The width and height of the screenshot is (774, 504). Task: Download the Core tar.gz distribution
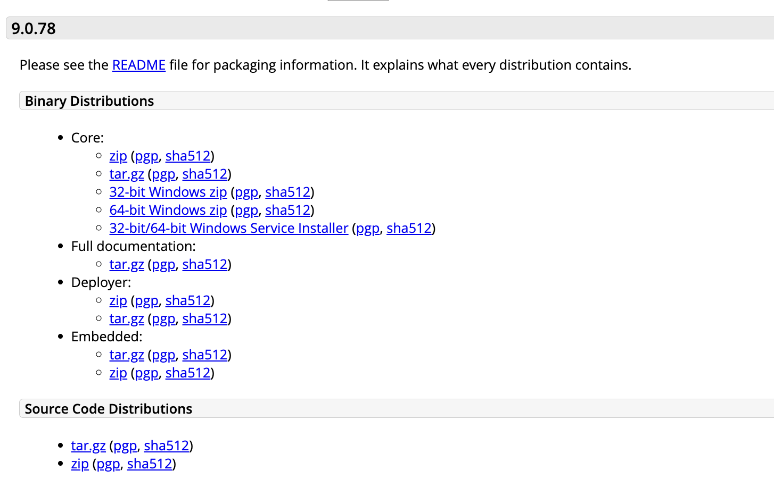click(x=127, y=174)
